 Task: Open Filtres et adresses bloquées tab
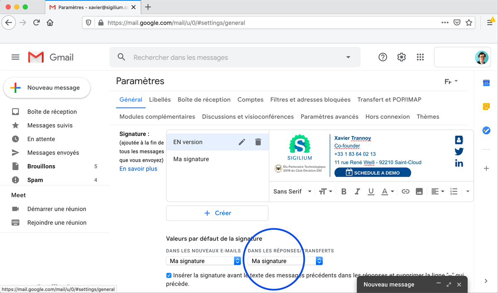[x=310, y=100]
